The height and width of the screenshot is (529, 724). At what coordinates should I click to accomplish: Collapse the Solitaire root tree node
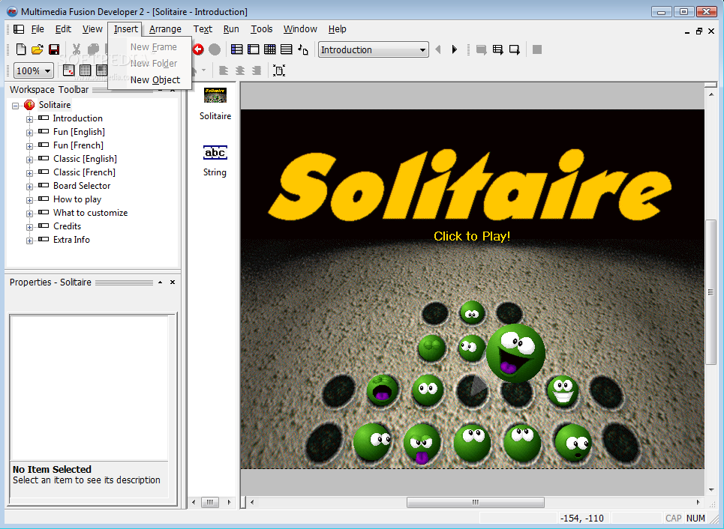(x=15, y=106)
